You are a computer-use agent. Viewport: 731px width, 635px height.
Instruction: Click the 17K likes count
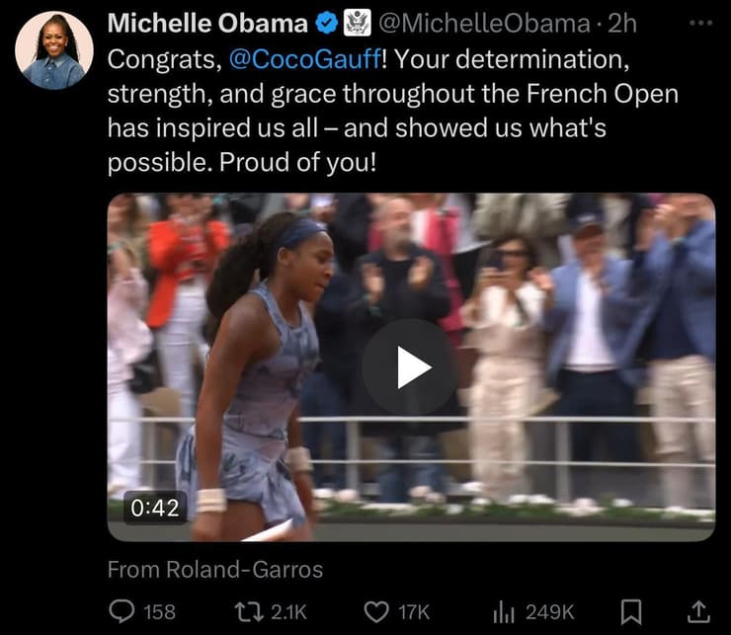coord(414,612)
